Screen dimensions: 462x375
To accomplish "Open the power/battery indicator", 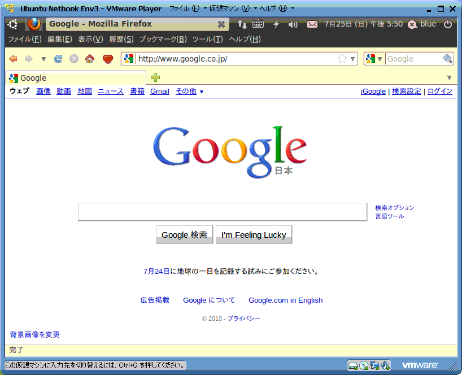I will [x=276, y=24].
